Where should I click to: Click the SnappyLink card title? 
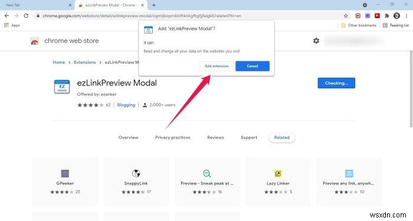pos(136,183)
